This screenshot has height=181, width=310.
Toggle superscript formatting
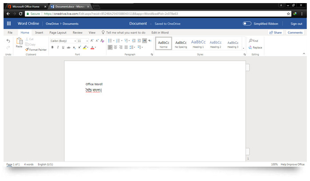(79, 47)
